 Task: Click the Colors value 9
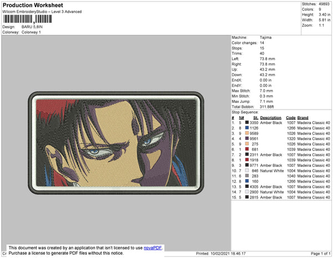[320, 9]
